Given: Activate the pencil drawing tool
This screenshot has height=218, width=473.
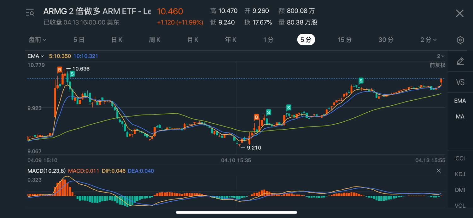Looking at the screenshot, I should click(460, 61).
